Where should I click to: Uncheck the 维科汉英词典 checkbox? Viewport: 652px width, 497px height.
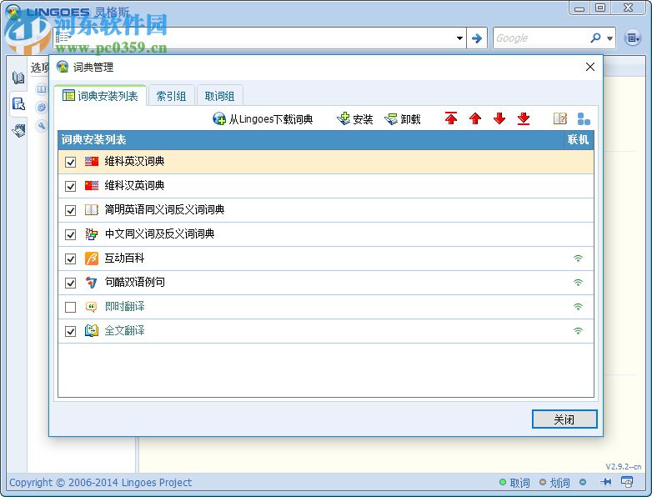70,186
